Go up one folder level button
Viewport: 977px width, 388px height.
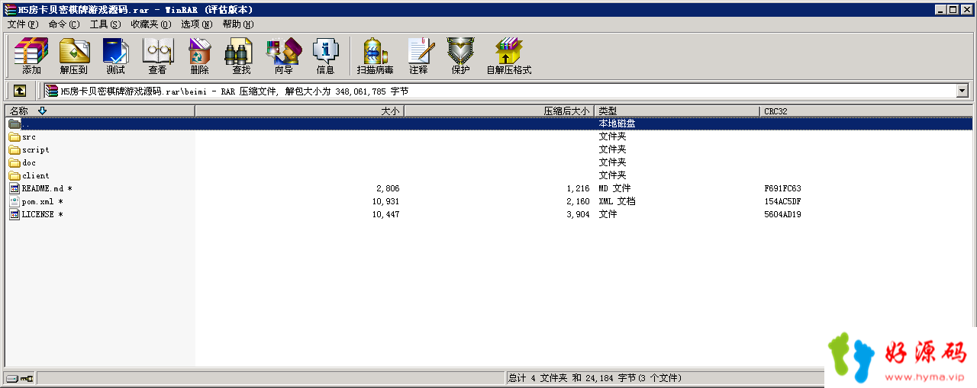tap(20, 91)
